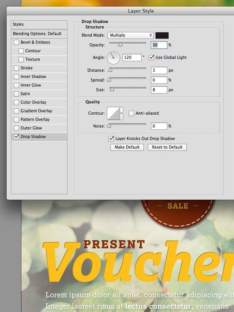Viewport: 234px width, 312px height.
Task: Open the shadow color swatch
Action: click(162, 35)
